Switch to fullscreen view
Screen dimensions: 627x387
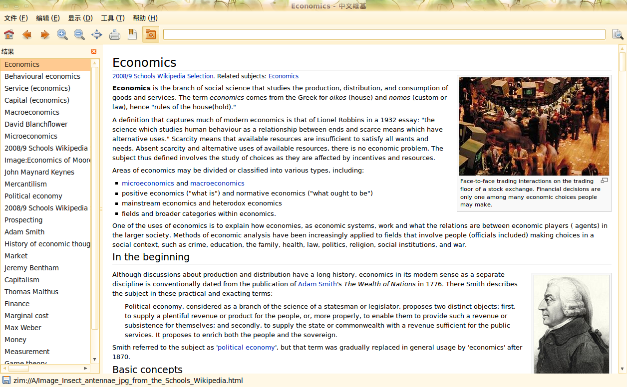click(x=97, y=34)
